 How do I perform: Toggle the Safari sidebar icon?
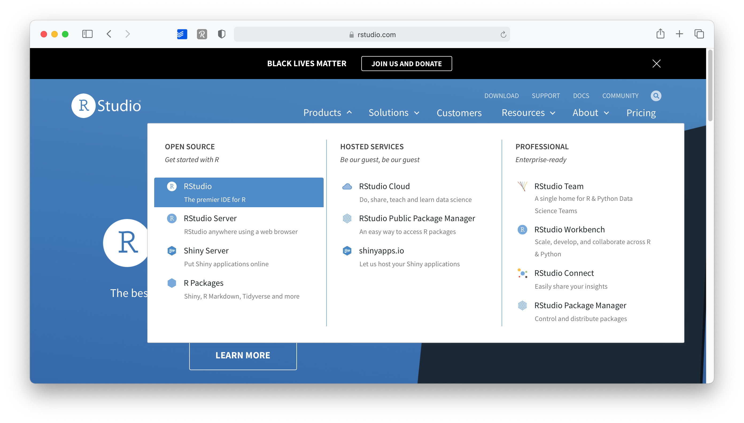point(87,34)
